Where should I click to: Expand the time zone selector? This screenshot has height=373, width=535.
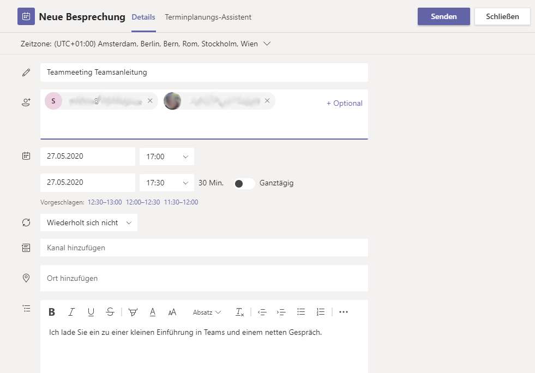pos(267,44)
